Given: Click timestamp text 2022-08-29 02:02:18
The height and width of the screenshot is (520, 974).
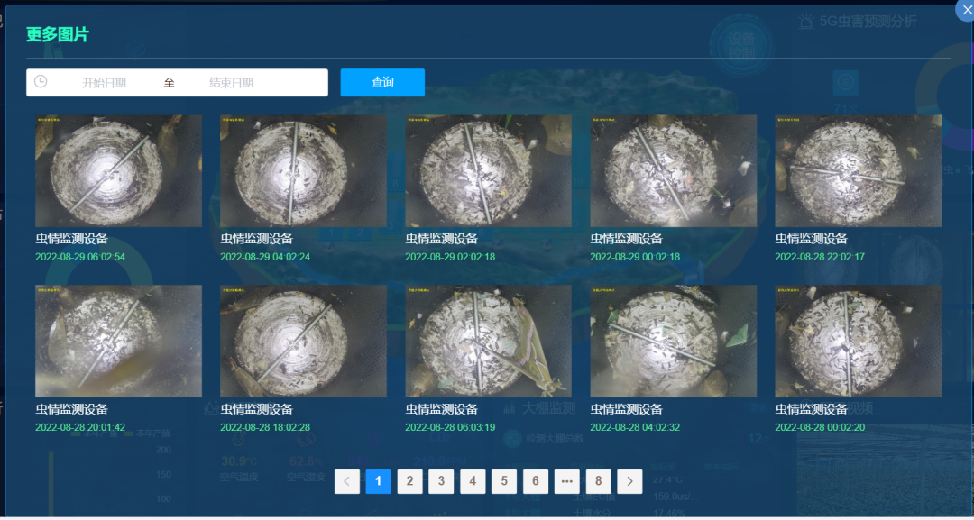Looking at the screenshot, I should (x=450, y=257).
